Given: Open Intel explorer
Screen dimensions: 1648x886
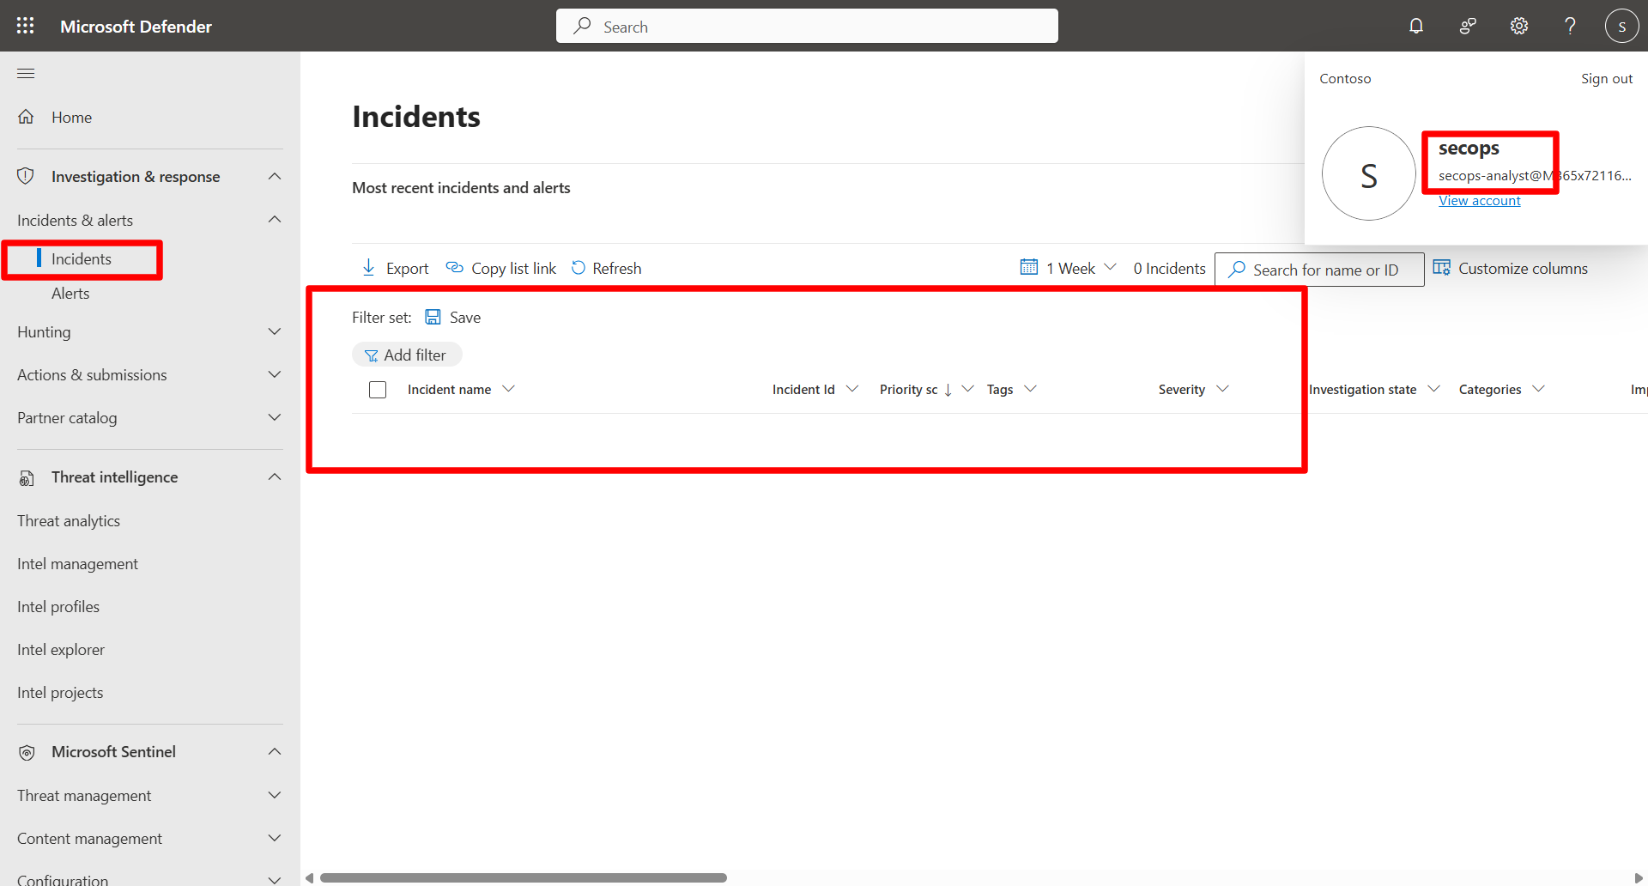Looking at the screenshot, I should 61,650.
